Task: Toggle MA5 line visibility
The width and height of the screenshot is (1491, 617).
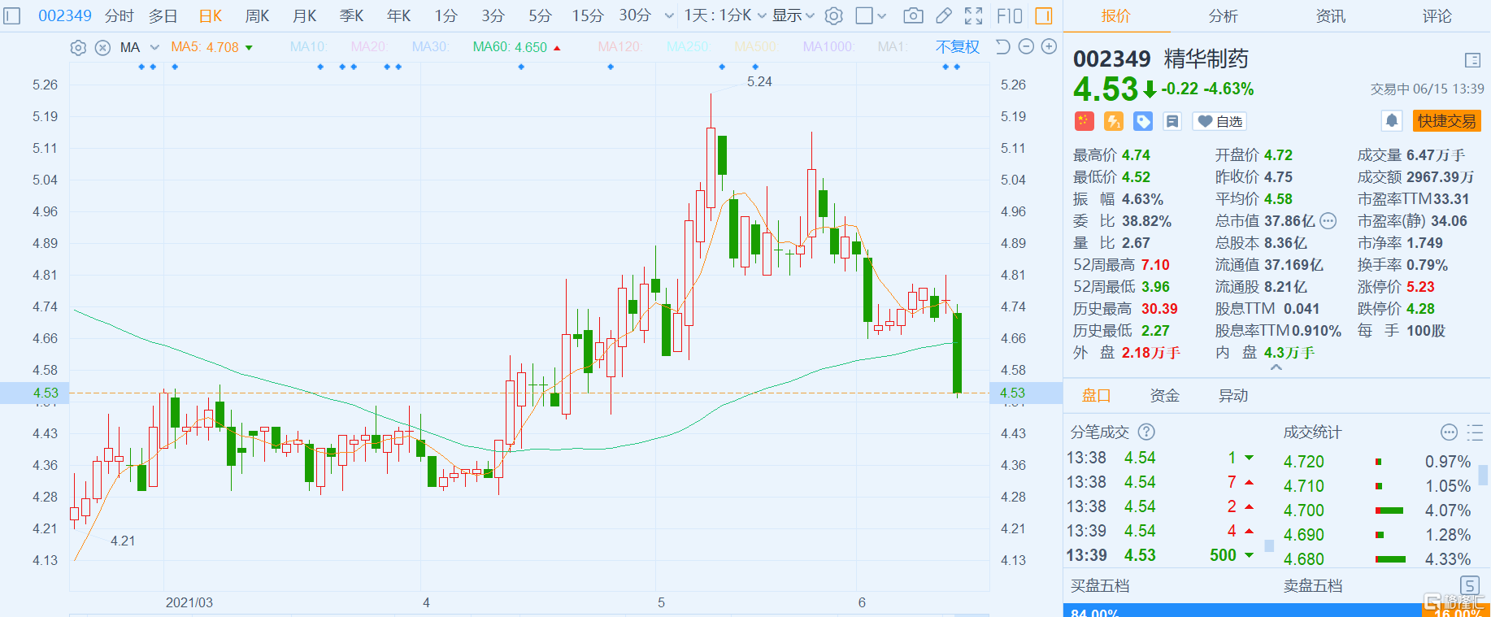Action: pyautogui.click(x=211, y=47)
